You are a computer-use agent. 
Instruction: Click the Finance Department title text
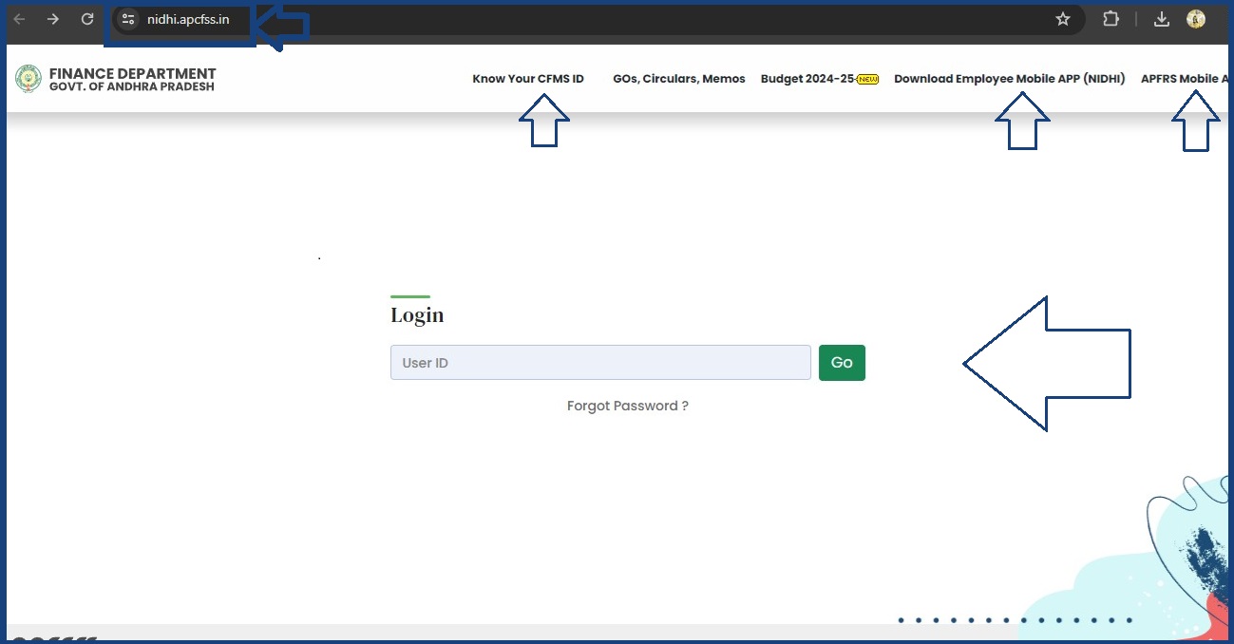tap(133, 73)
